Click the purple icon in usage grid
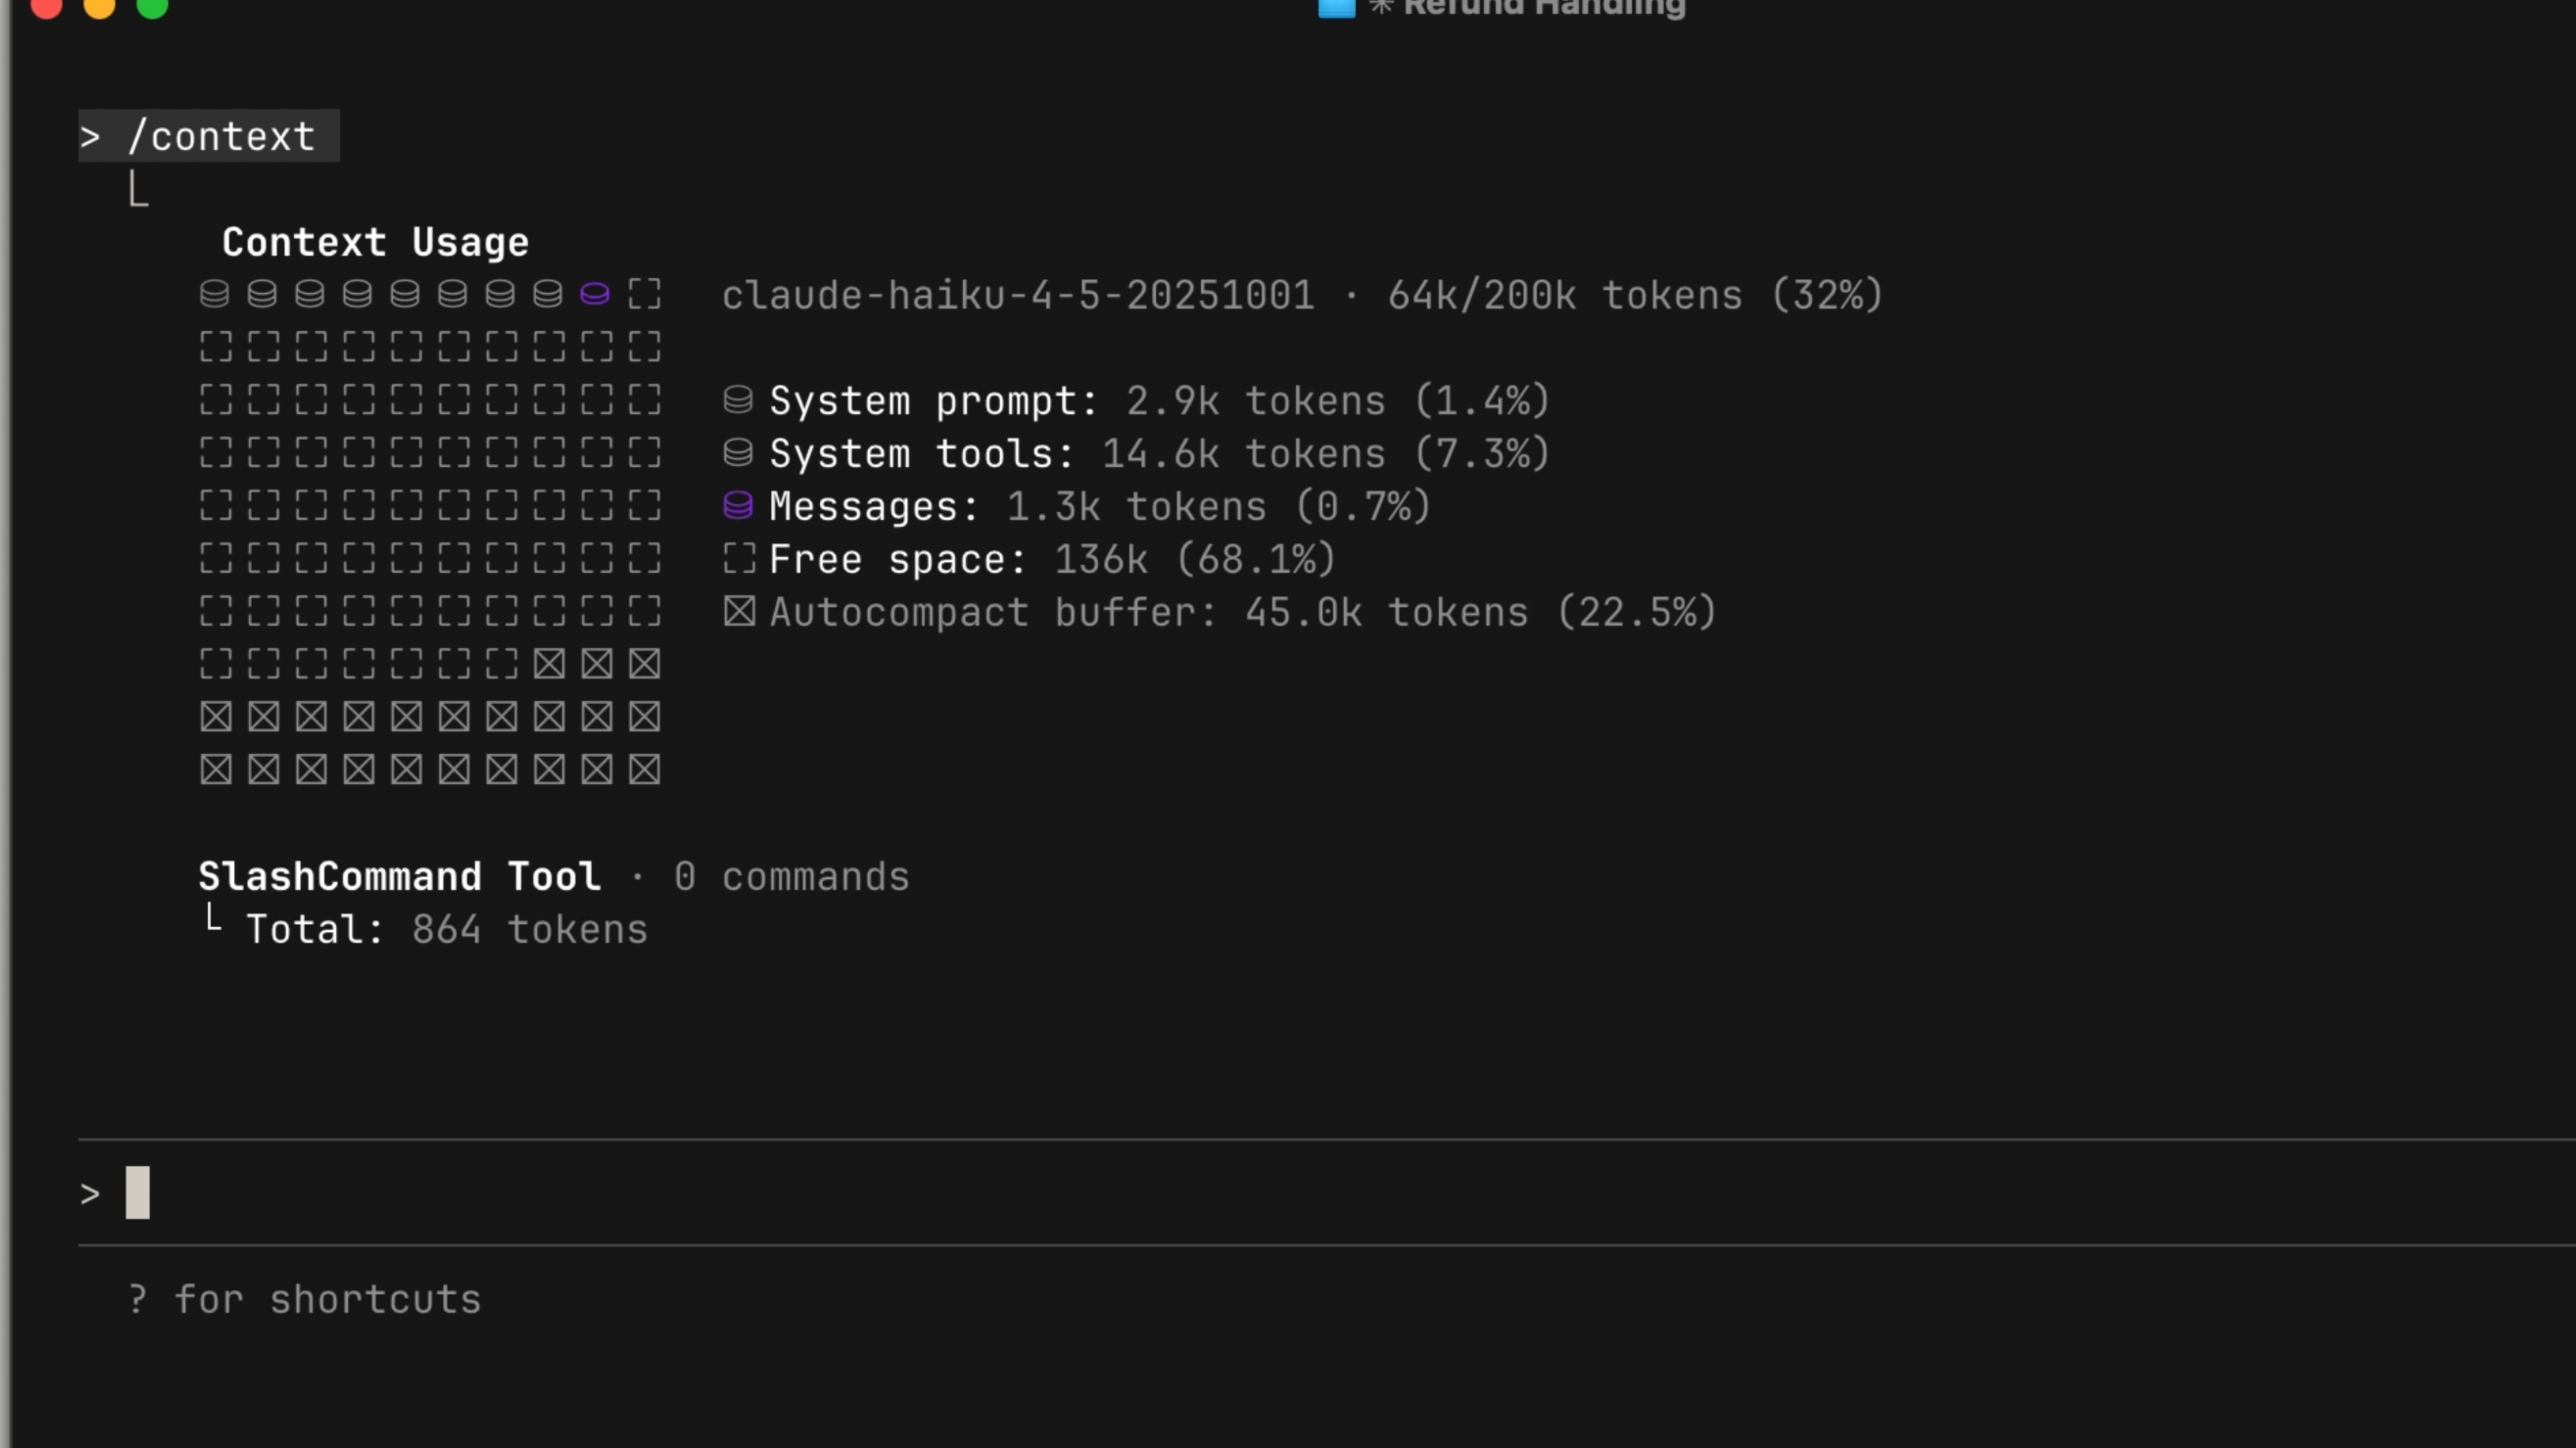The height and width of the screenshot is (1448, 2576). 595,294
